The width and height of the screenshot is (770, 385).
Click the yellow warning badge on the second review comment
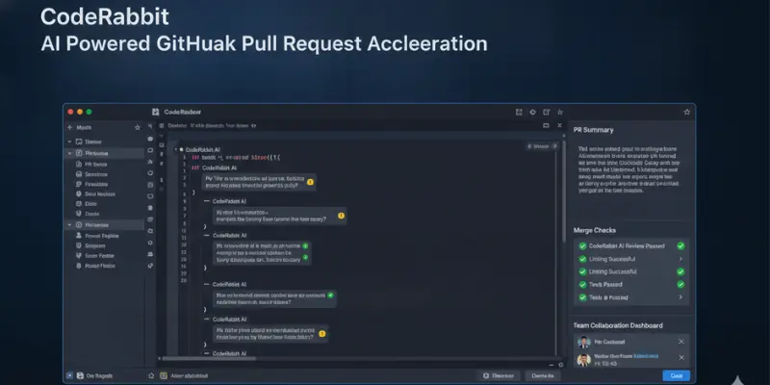(342, 216)
